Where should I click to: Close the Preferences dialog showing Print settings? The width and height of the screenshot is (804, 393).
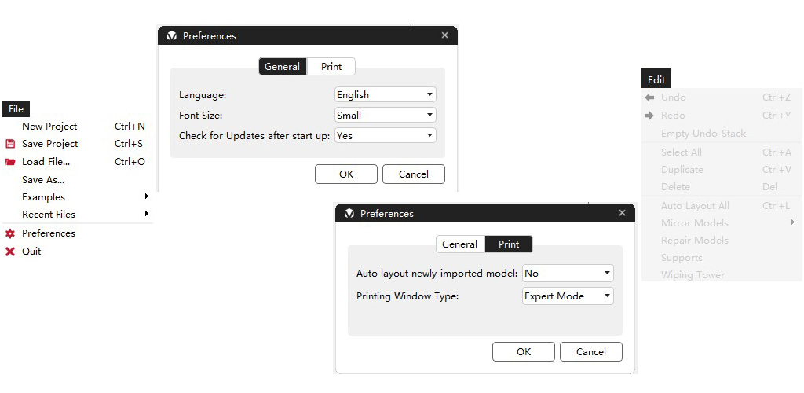[x=623, y=213]
